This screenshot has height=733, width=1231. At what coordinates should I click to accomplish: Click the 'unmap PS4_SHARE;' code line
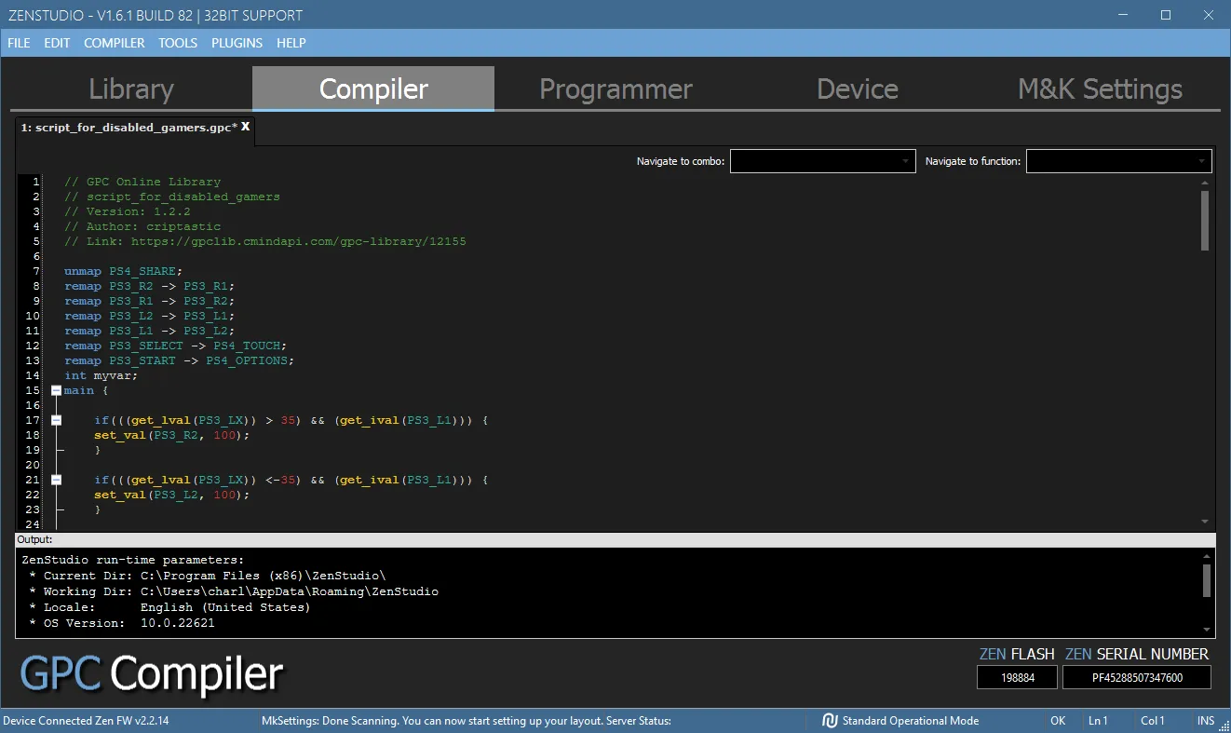click(x=124, y=271)
